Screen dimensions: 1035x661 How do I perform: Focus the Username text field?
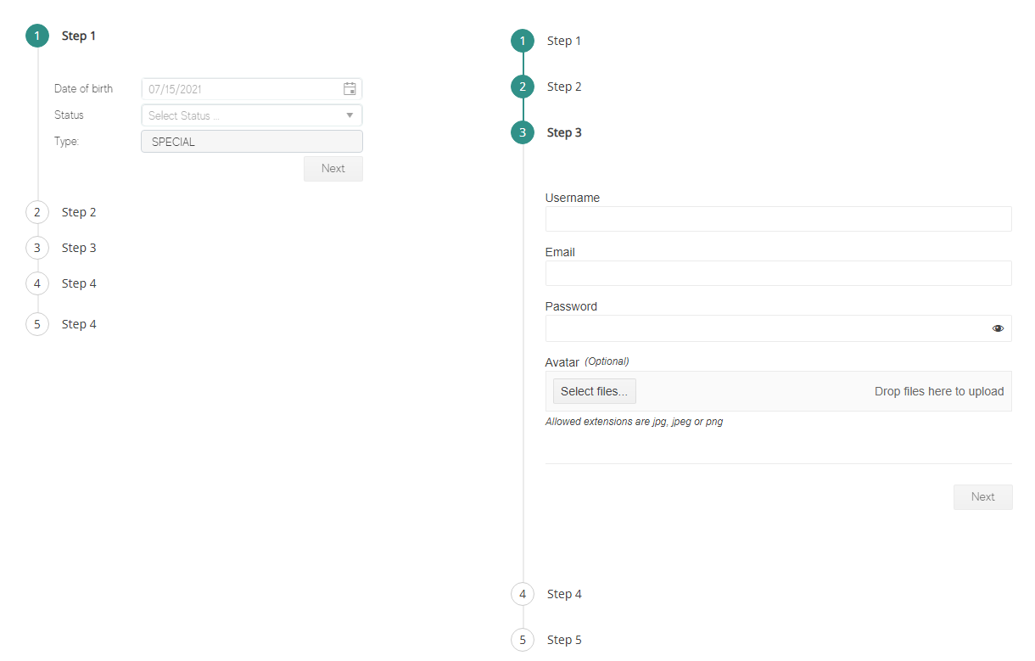click(778, 219)
